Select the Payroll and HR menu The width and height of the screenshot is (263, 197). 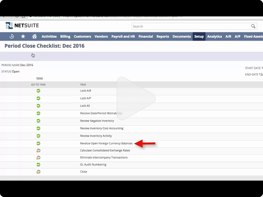click(x=123, y=37)
